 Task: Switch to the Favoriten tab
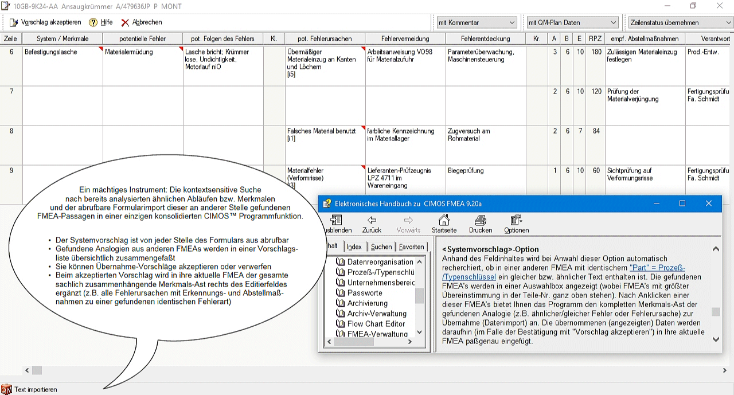pyautogui.click(x=412, y=247)
